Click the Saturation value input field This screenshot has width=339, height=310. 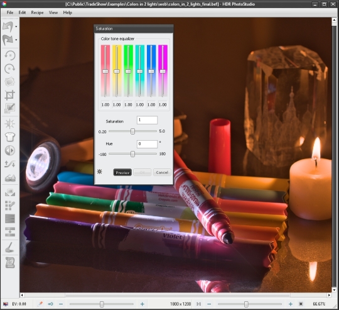(148, 120)
